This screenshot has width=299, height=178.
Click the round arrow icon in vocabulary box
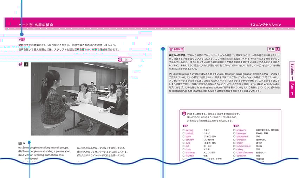pyautogui.click(x=184, y=114)
